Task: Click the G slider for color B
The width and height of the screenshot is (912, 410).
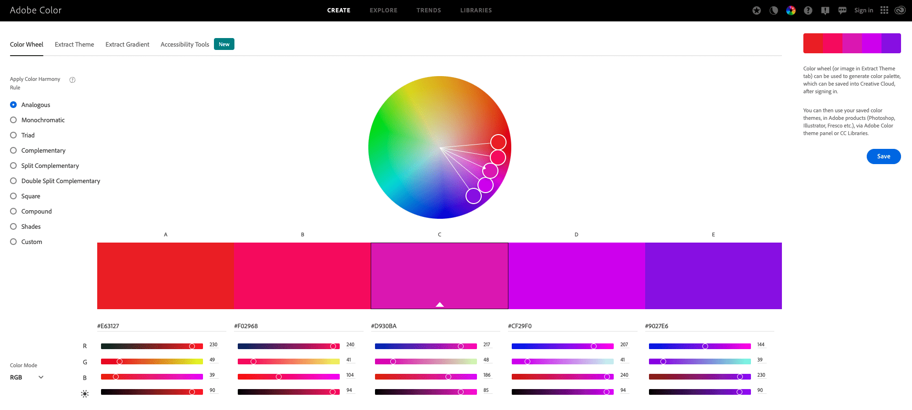Action: [x=289, y=361]
